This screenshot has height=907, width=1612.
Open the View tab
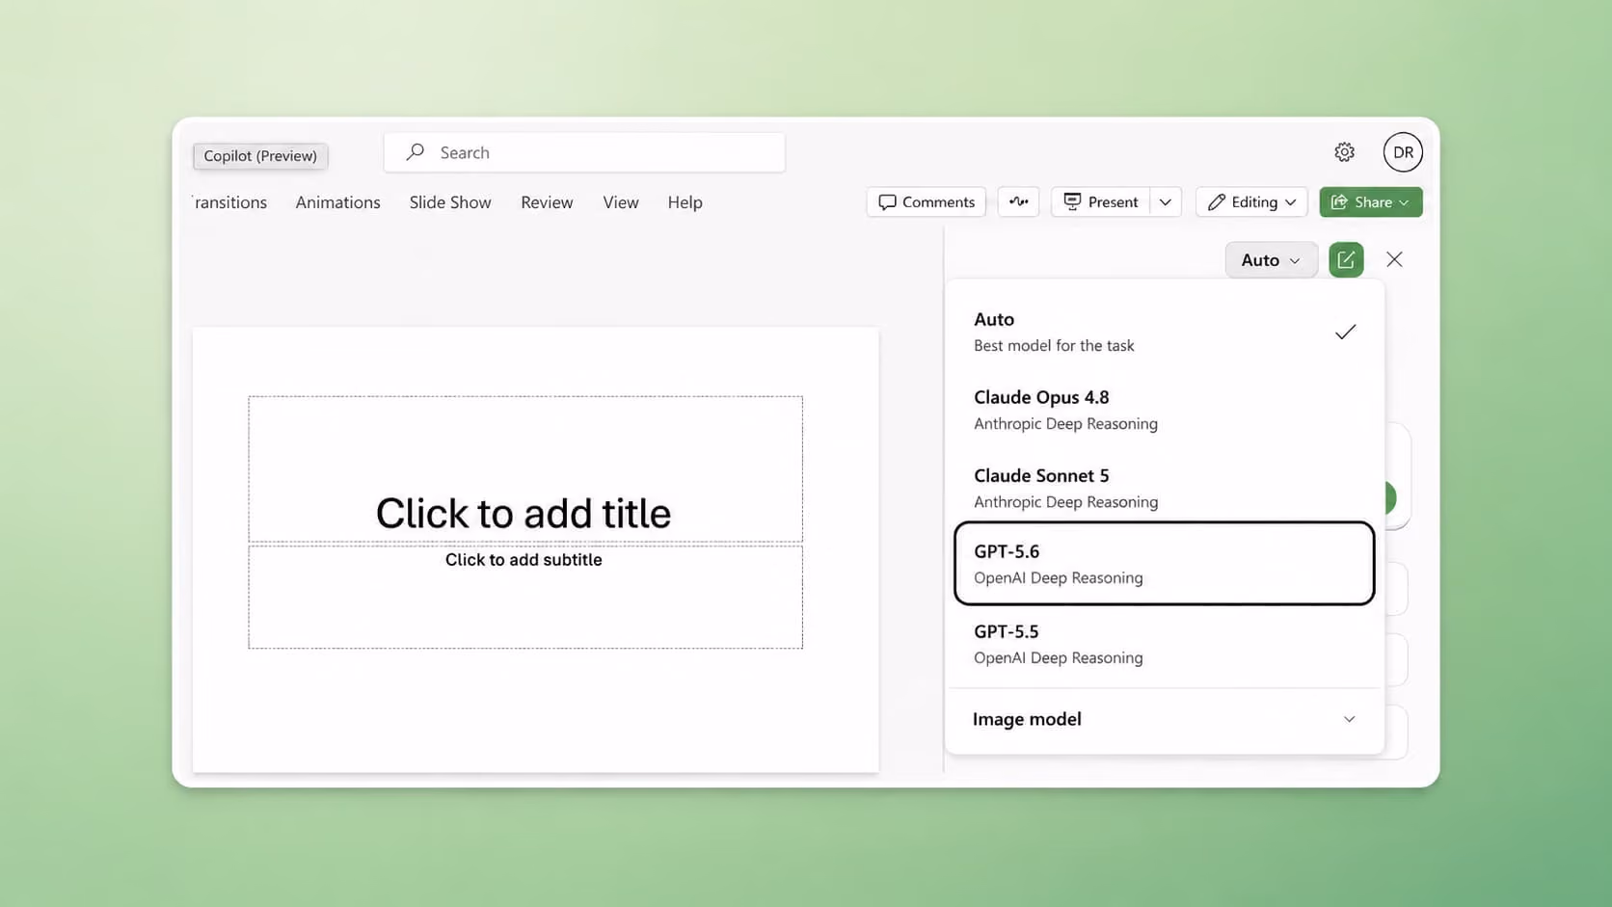[x=621, y=202]
